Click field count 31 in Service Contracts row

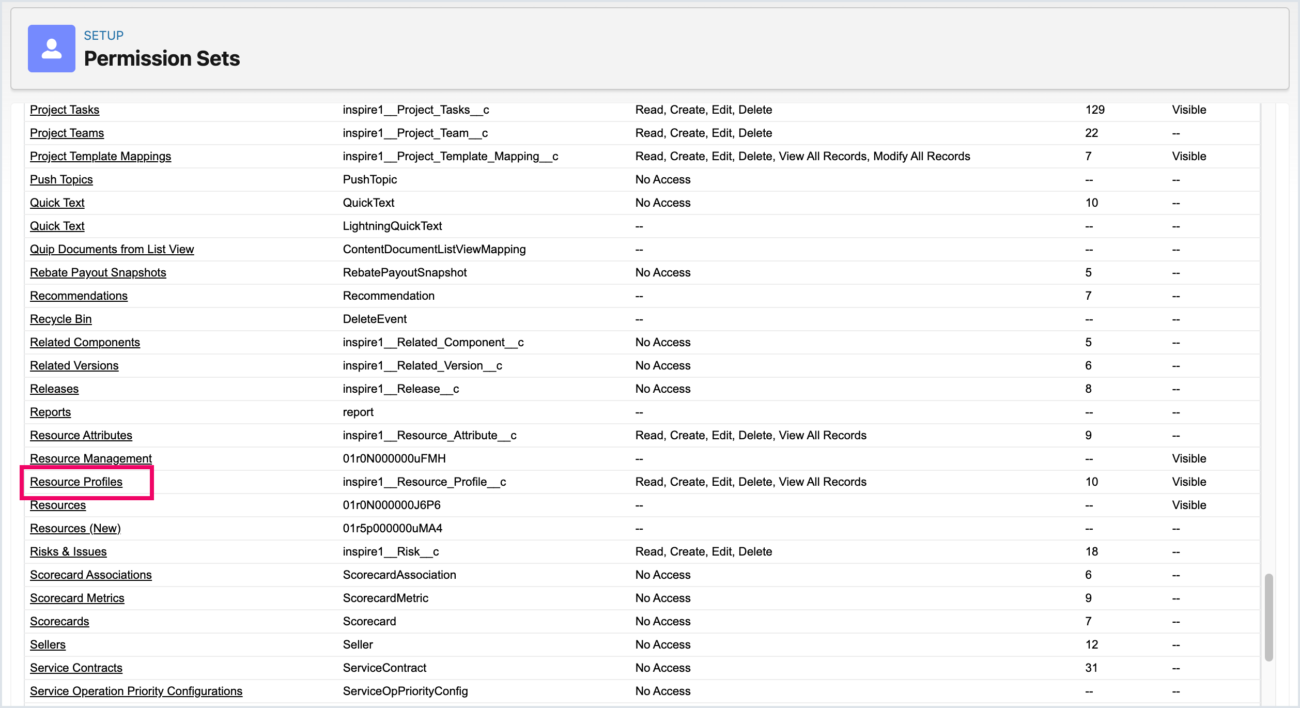(x=1091, y=668)
